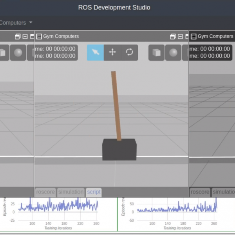Image resolution: width=235 pixels, height=235 pixels.
Task: Switch to the simulation tab in the middle window
Action: pyautogui.click(x=71, y=192)
